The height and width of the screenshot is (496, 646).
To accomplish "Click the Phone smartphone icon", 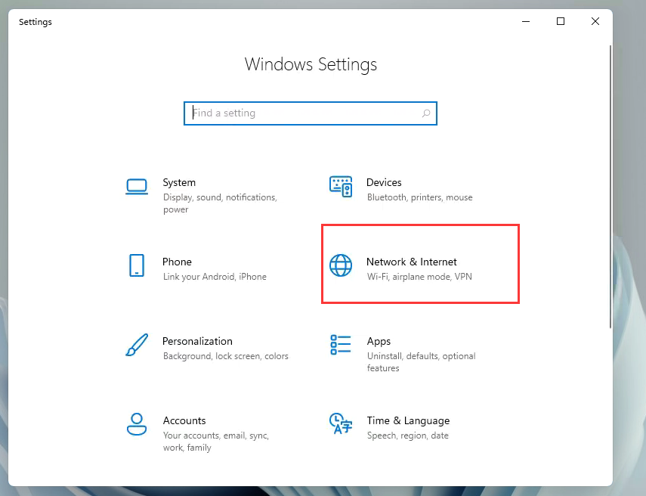I will [137, 265].
